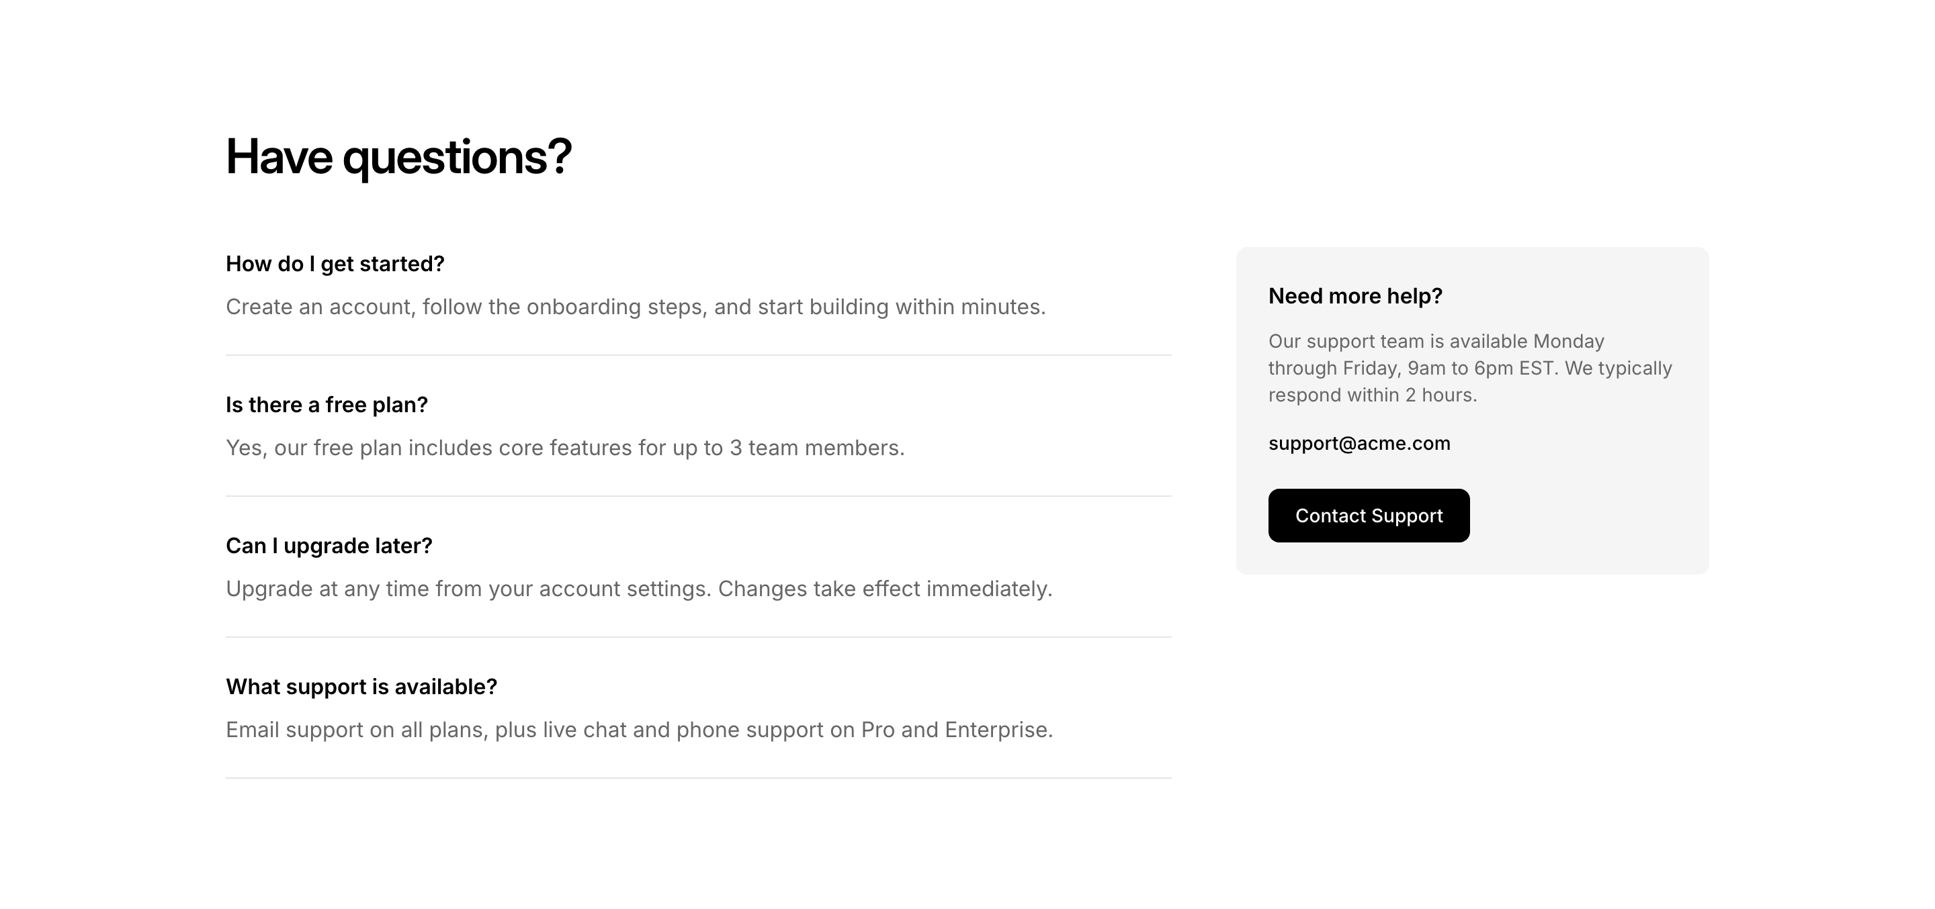Click the support team availability paragraph
1935x909 pixels.
(1469, 369)
